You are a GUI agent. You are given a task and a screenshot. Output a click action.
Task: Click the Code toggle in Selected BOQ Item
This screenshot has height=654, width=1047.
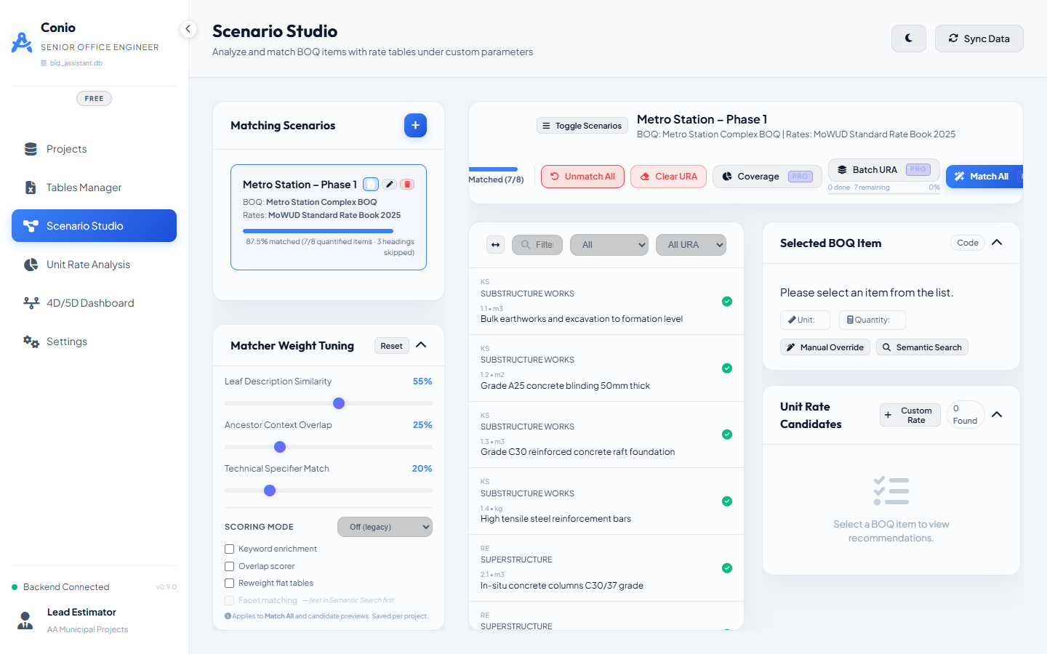(968, 243)
